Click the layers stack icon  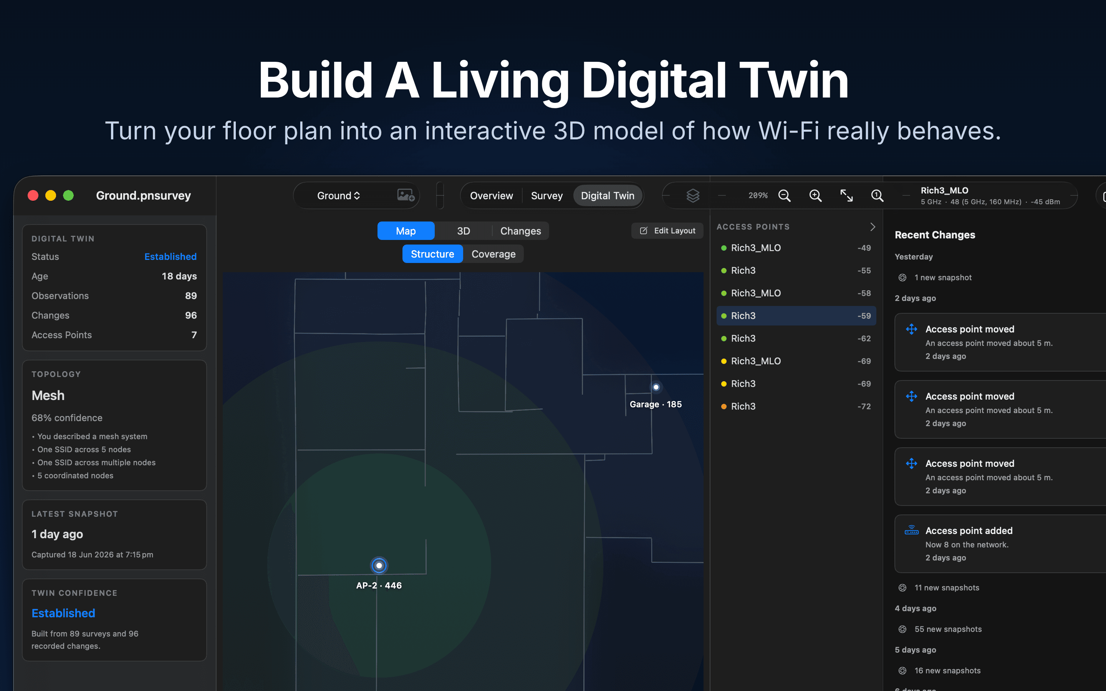(693, 196)
